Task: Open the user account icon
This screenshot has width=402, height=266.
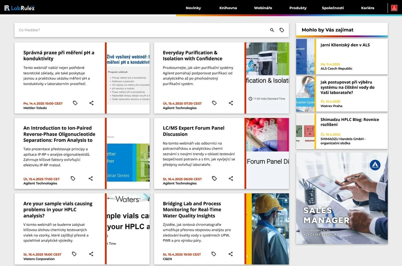Action: [x=394, y=8]
